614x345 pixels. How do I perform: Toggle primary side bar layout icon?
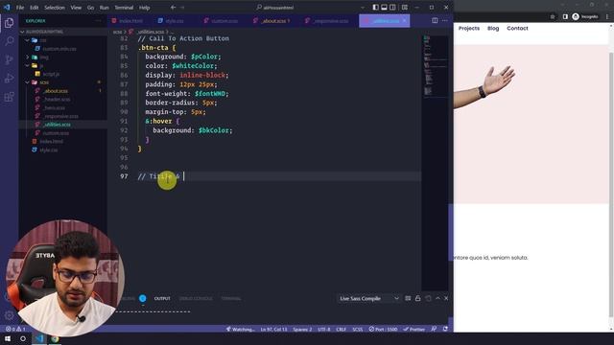click(x=375, y=7)
